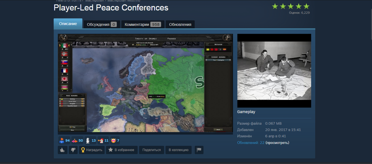
Task: Click the rooster reward with 11 count
Action: pos(103,140)
